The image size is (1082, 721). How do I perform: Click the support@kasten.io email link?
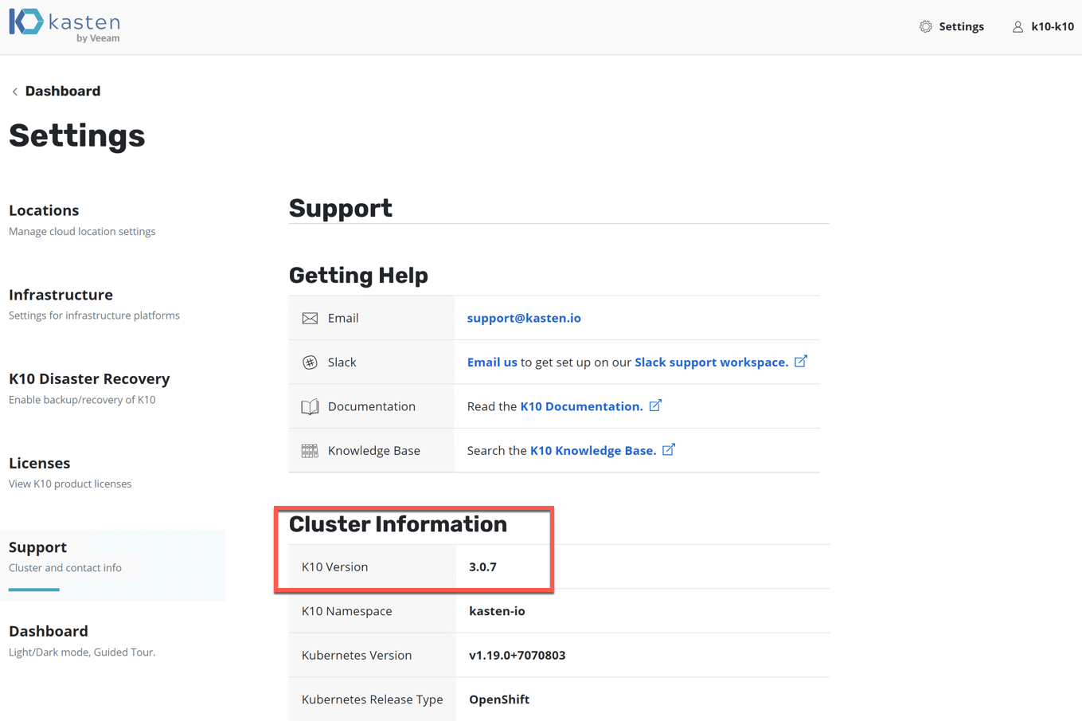pyautogui.click(x=524, y=318)
